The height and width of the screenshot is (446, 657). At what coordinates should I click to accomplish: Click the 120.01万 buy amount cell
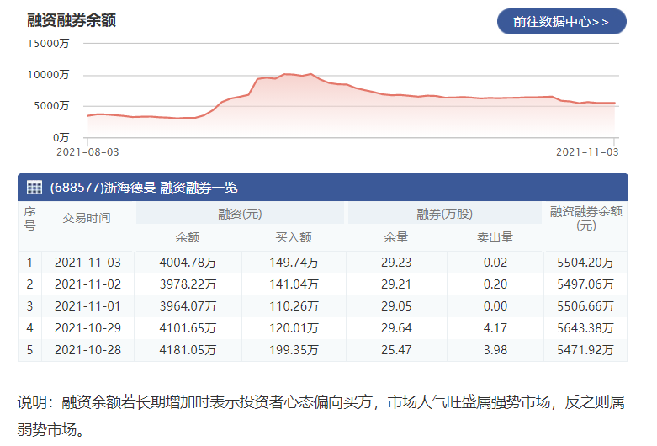tap(294, 328)
